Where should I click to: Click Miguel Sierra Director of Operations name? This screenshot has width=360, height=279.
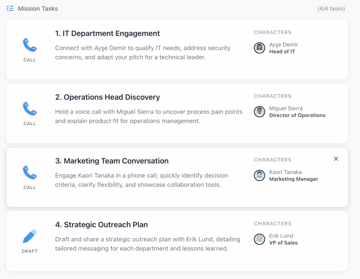286,108
